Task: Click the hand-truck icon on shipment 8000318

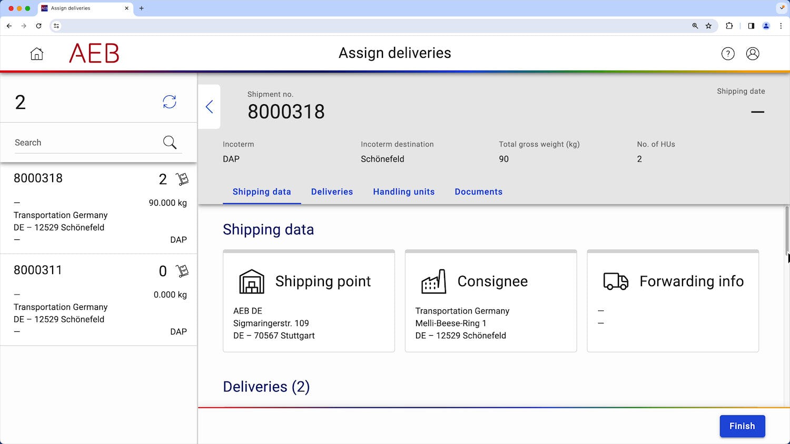Action: click(182, 179)
